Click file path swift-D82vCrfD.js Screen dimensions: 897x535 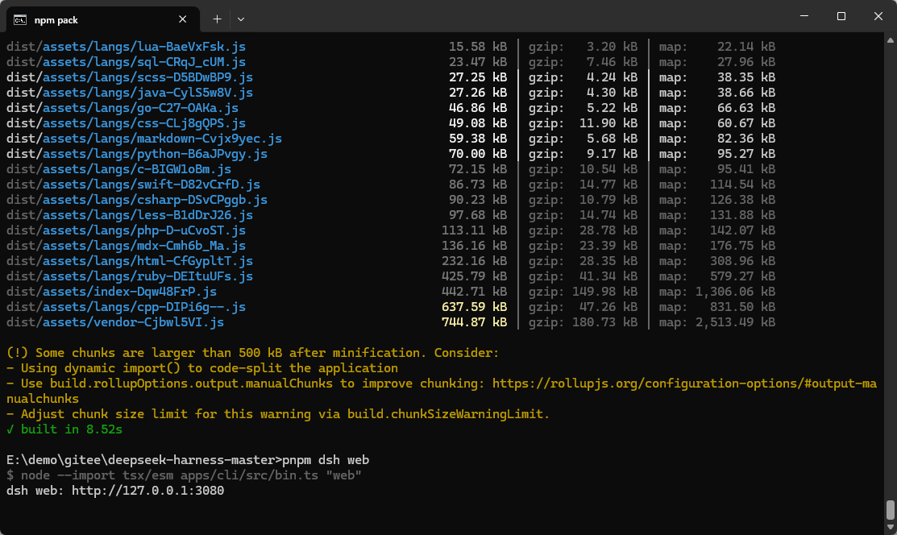coord(133,185)
